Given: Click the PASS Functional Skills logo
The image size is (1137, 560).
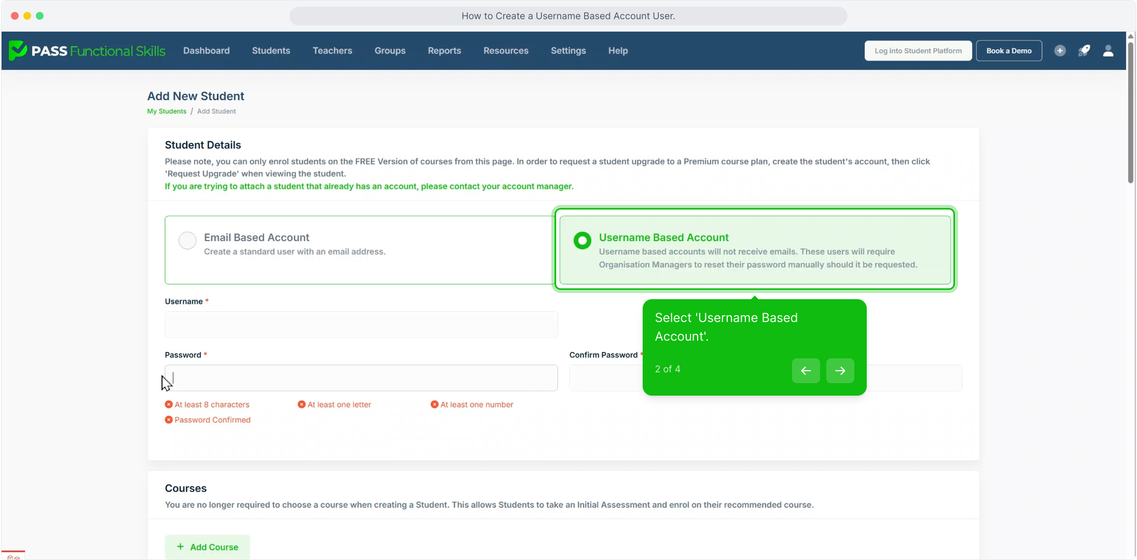Looking at the screenshot, I should tap(87, 51).
